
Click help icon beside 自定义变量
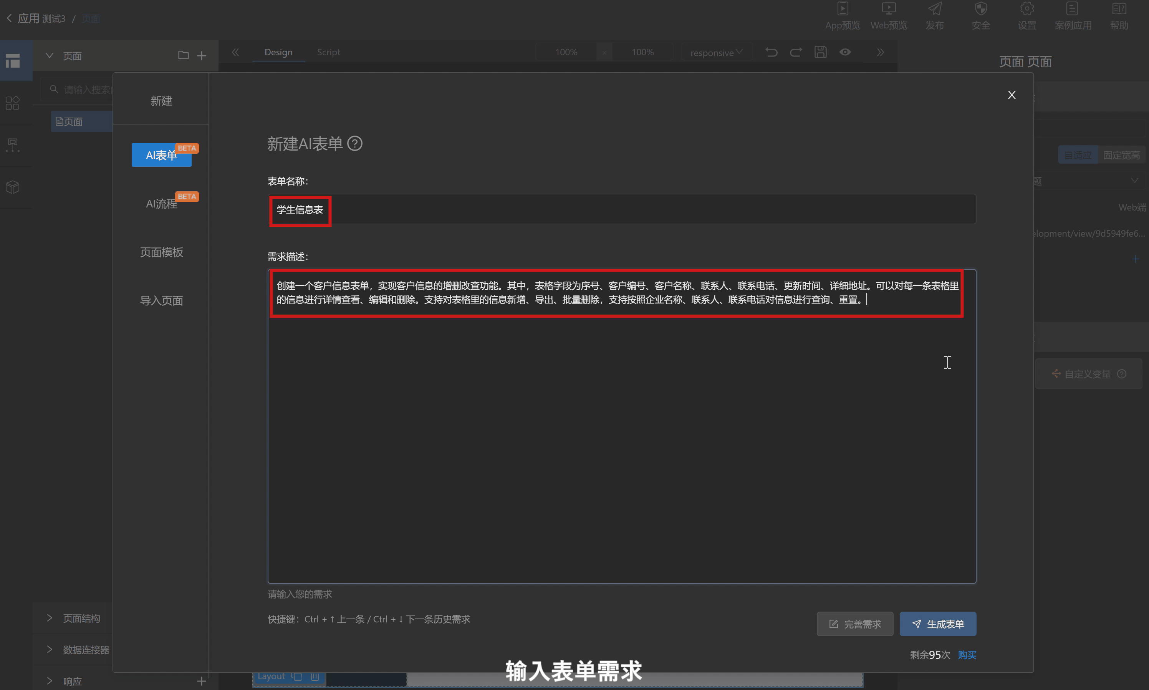coord(1122,374)
